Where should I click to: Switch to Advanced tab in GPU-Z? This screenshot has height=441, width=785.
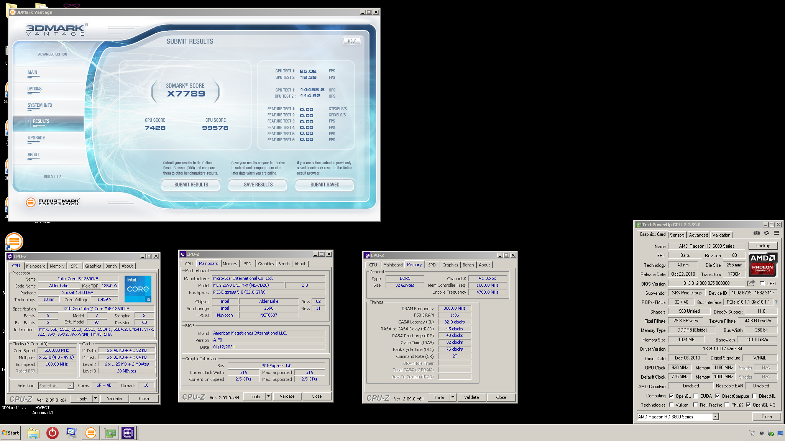click(x=698, y=235)
